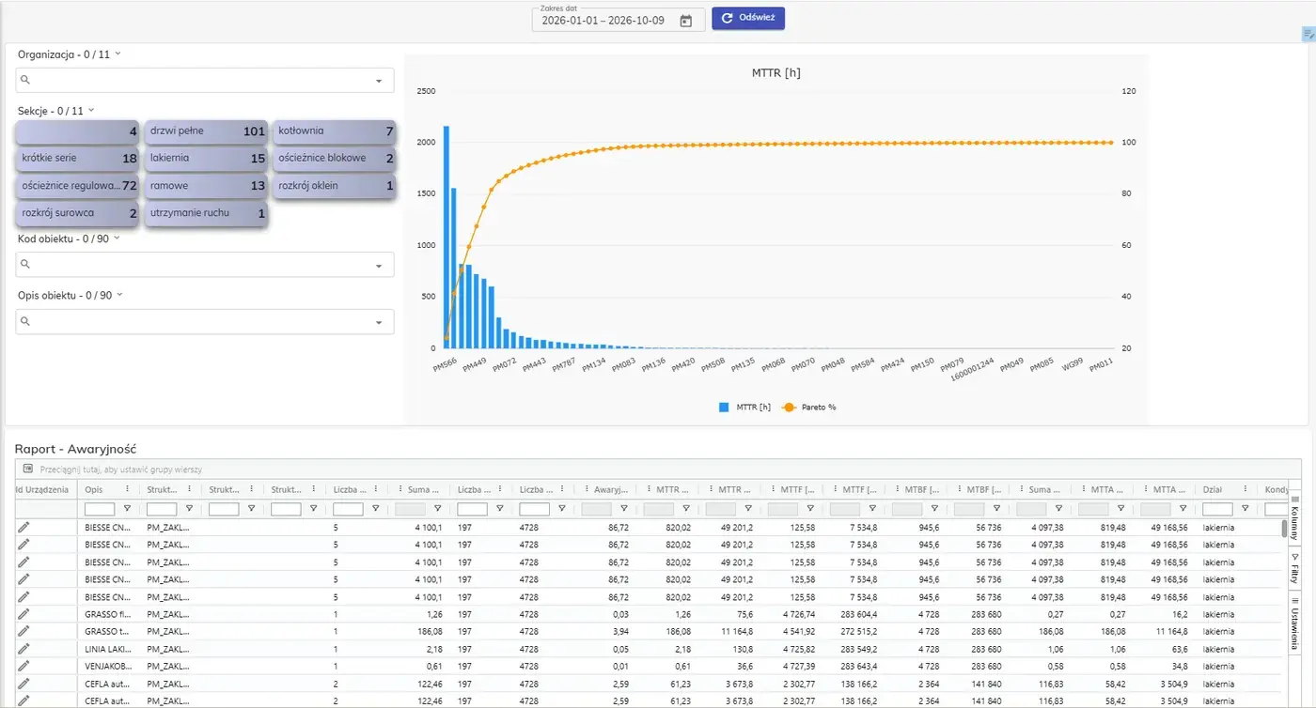1316x708 pixels.
Task: Click pencil icon on GRASSO fl... row
Action: pos(23,614)
